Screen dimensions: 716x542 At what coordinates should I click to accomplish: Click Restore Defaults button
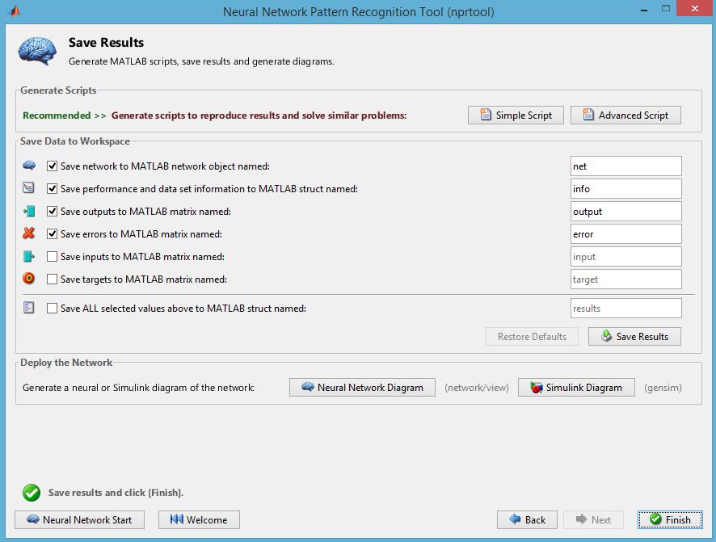pos(532,336)
